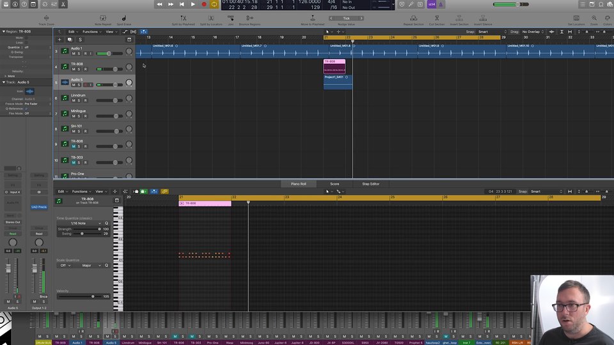
Task: Record-enable the Audio 5 track
Action: coord(85,85)
